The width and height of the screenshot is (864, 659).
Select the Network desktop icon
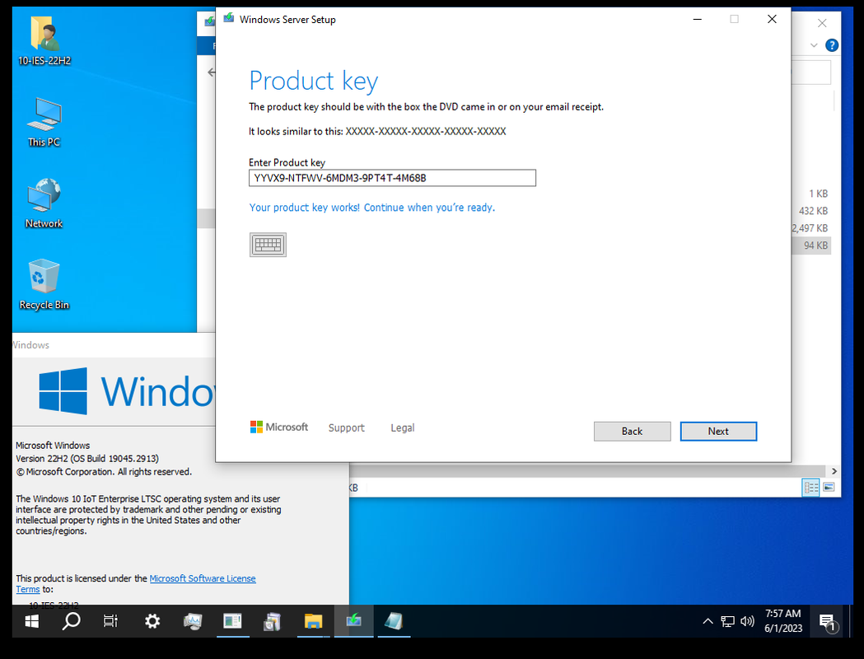point(44,203)
